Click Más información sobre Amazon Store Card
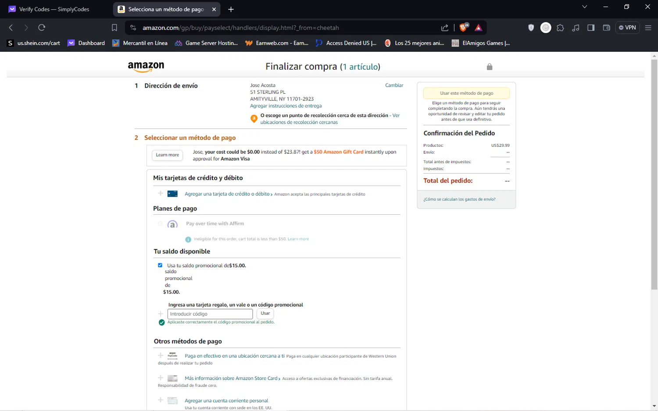 pos(232,379)
